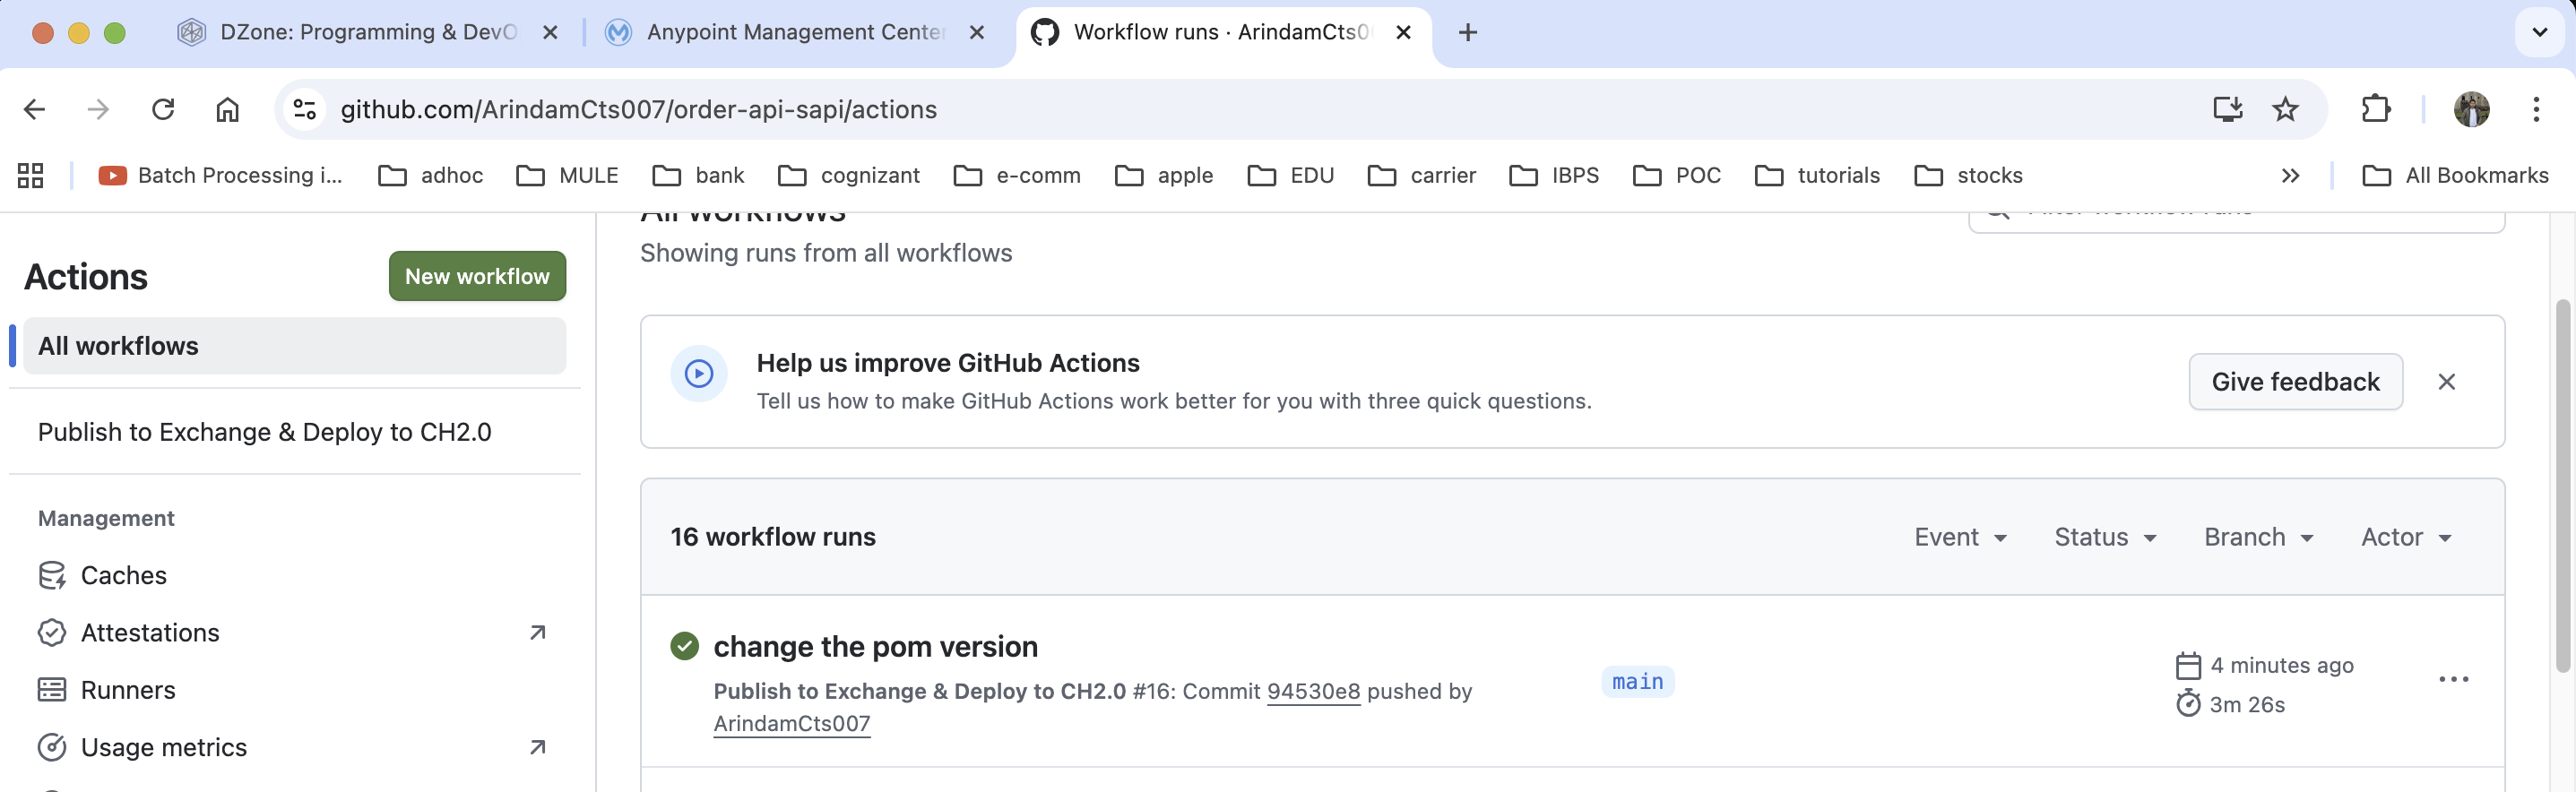Click the play icon in the feedback banner
This screenshot has height=792, width=2576.
pyautogui.click(x=699, y=374)
